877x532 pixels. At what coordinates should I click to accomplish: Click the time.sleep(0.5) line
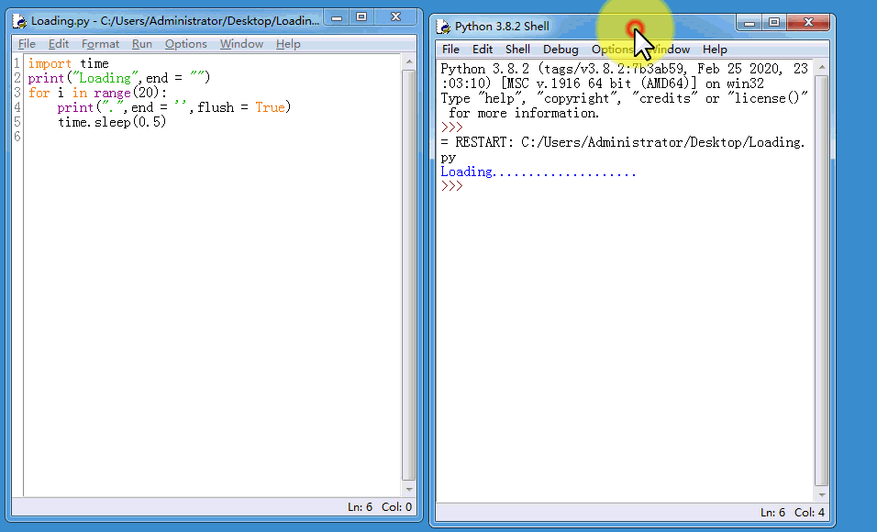[x=114, y=121]
